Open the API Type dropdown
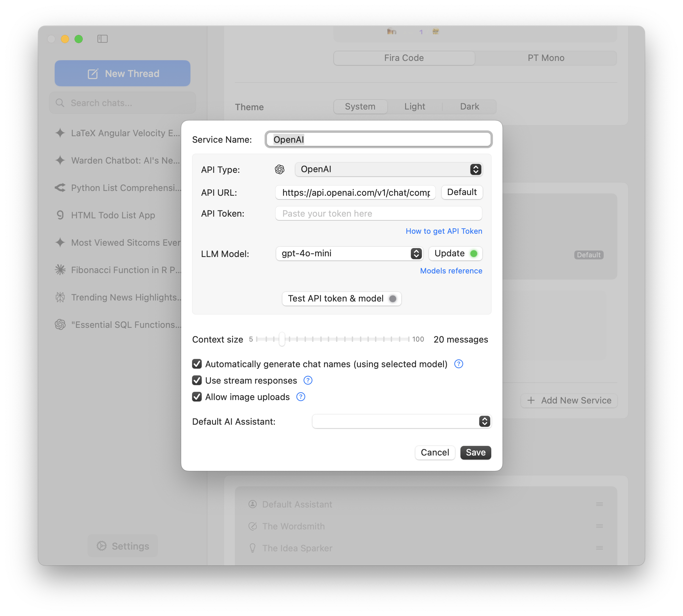Image resolution: width=683 pixels, height=616 pixels. [388, 169]
